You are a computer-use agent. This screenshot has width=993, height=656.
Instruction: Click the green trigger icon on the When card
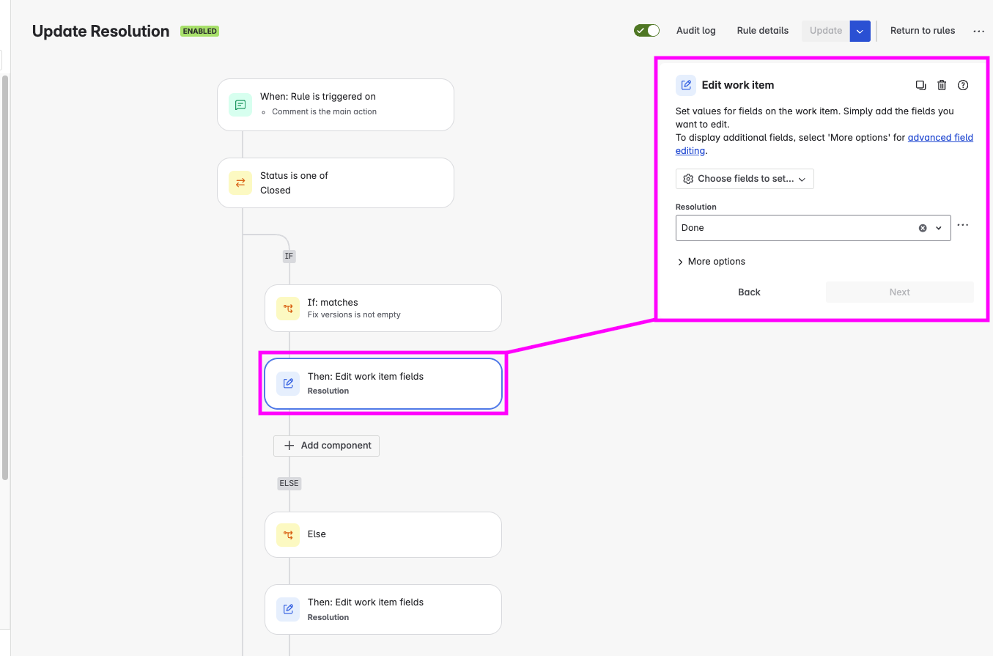[x=240, y=105]
